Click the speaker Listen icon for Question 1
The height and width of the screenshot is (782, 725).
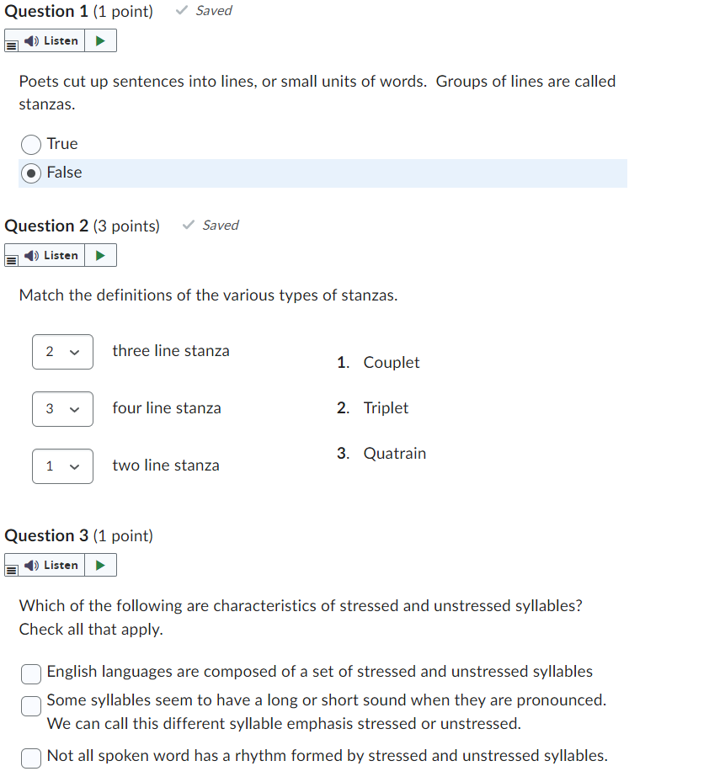tap(31, 40)
